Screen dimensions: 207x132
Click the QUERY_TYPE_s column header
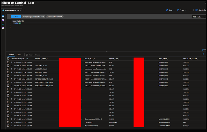click(114, 59)
